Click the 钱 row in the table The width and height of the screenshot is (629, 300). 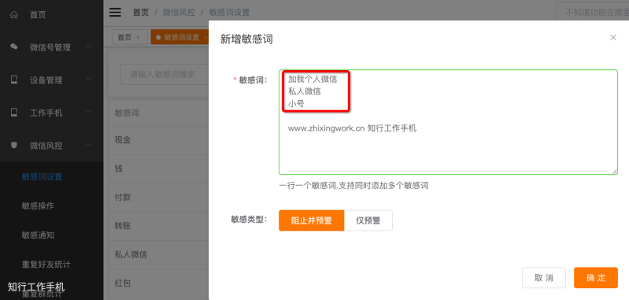click(x=158, y=169)
